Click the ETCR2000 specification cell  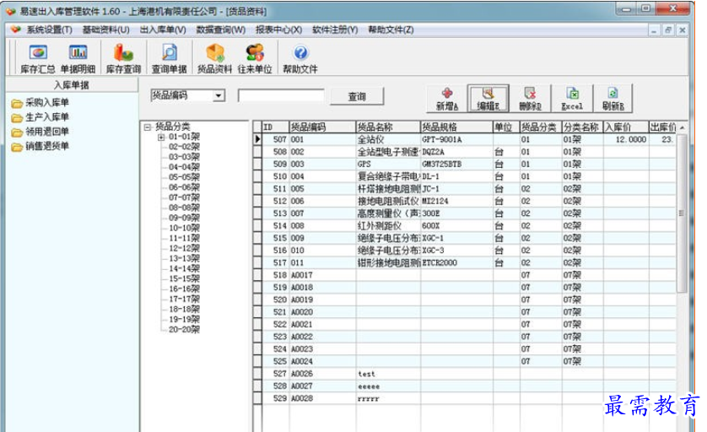click(456, 263)
